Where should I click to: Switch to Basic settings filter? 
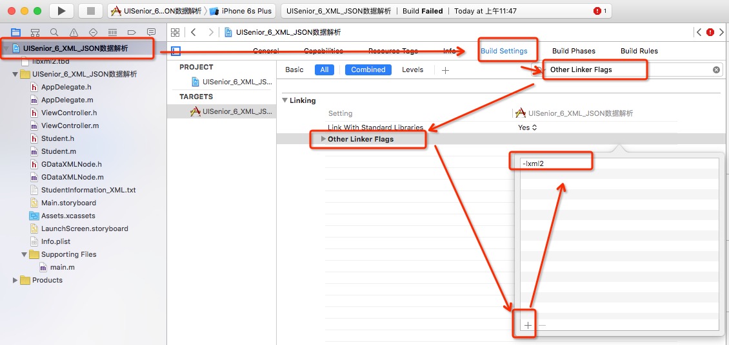coord(294,70)
